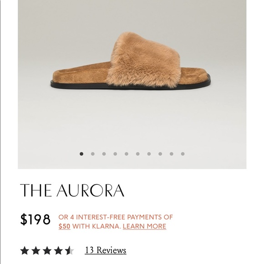Go to the second carousel image dot

coord(92,154)
